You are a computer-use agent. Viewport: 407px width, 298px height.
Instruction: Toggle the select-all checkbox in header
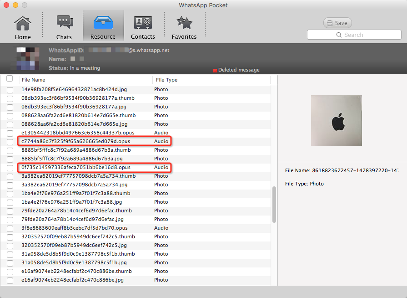10,78
